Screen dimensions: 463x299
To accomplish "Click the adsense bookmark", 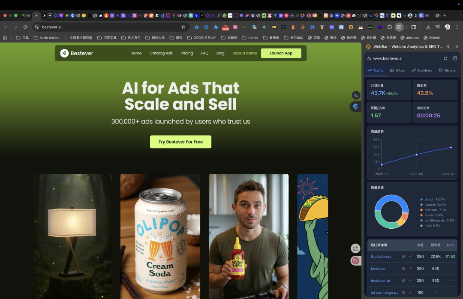I will 409,38.
